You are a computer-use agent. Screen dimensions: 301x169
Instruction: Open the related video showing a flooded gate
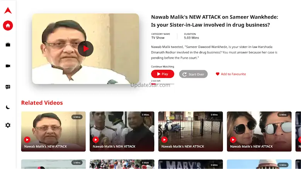[190, 132]
